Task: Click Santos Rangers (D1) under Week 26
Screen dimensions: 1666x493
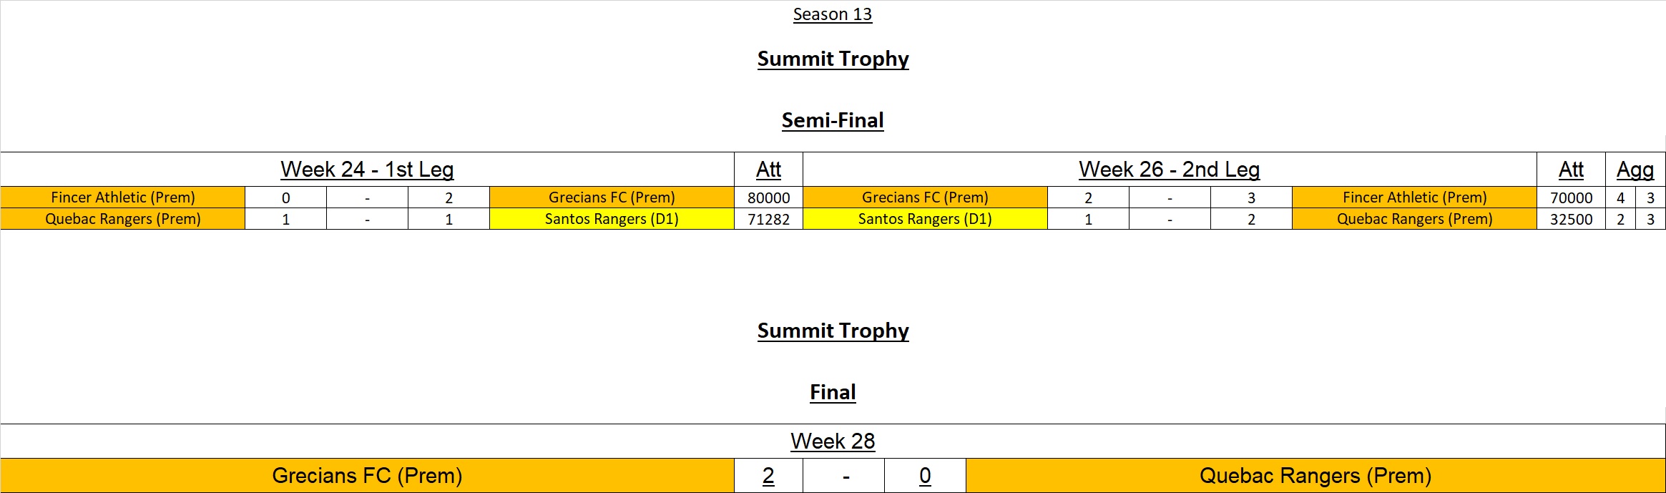Action: [925, 219]
